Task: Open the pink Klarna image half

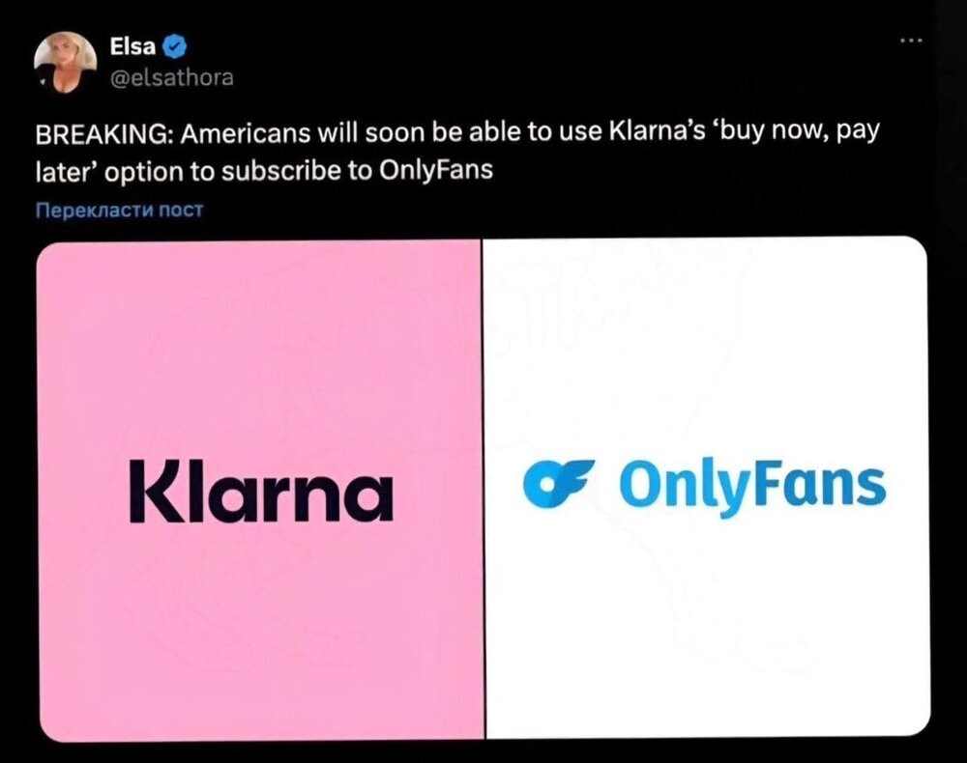Action: coord(259,491)
